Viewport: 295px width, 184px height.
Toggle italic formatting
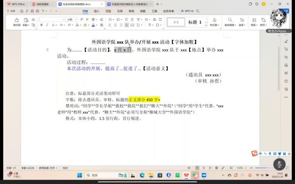click(47, 25)
